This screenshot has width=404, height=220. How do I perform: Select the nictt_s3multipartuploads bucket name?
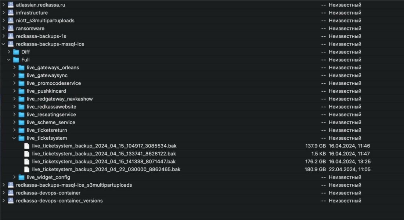coord(45,21)
